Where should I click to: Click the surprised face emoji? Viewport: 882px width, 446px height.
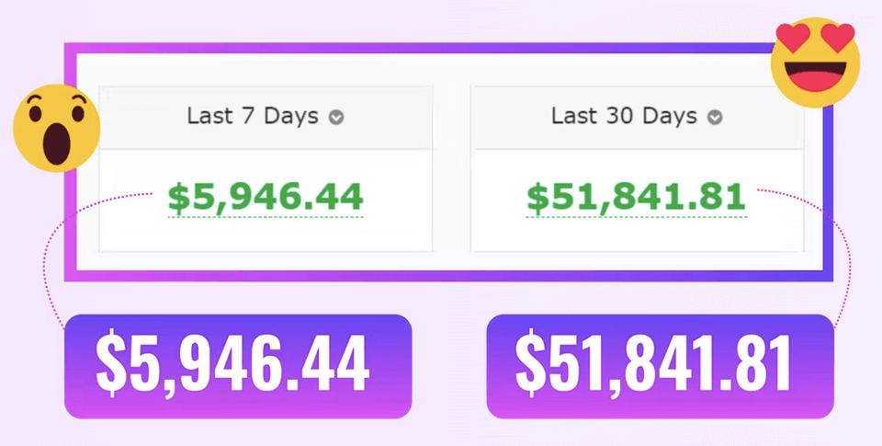coord(56,128)
